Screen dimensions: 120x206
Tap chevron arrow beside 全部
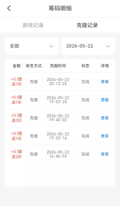tap(51, 46)
